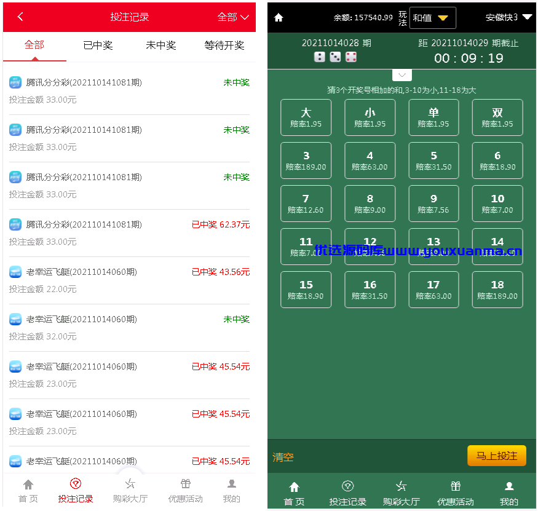Open the first 腾讯分分彩 record with 未中奖
538x511 pixels.
129,91
